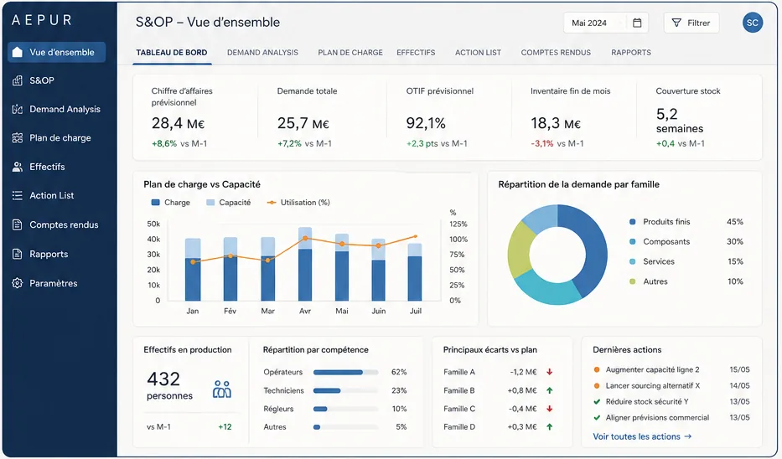Click the 14/05 action date
782x459 pixels.
pyautogui.click(x=739, y=386)
